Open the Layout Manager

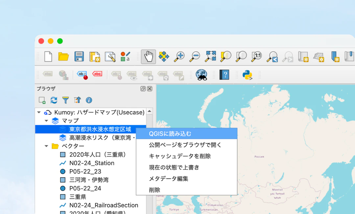110,57
